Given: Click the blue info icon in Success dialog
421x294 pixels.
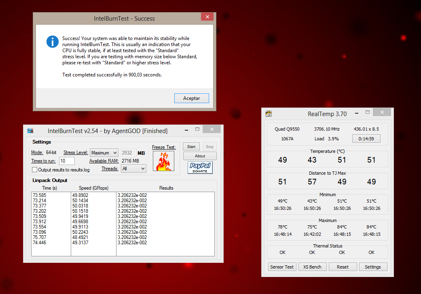Looking at the screenshot, I should [53, 41].
